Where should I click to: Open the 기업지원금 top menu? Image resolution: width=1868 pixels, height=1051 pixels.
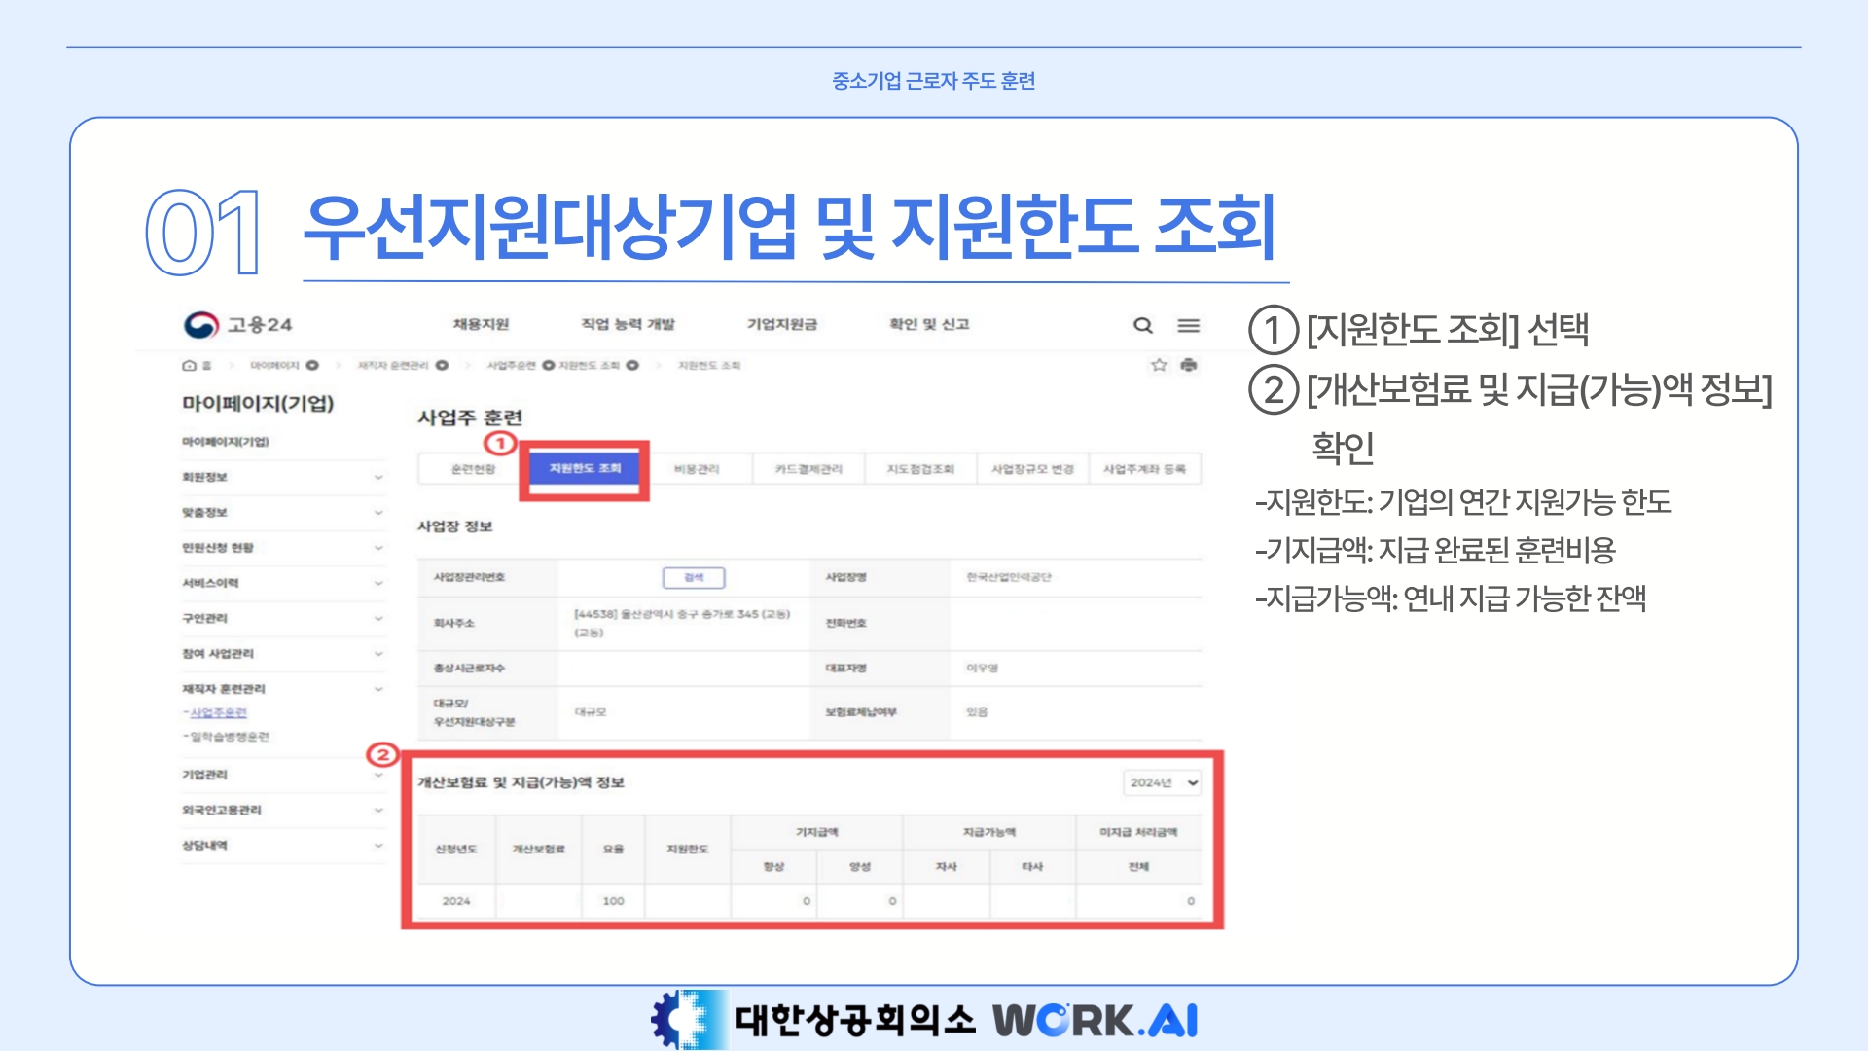(x=782, y=324)
